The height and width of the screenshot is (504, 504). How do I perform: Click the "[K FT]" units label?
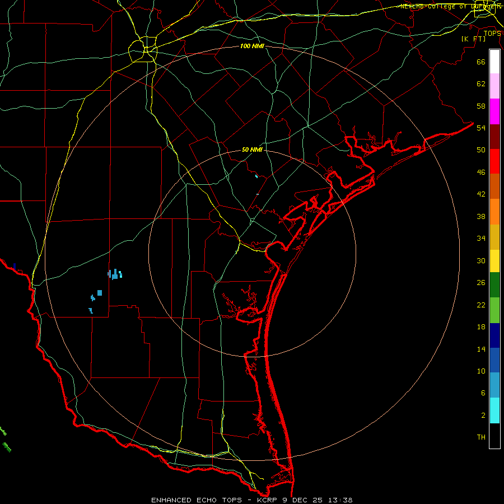pyautogui.click(x=473, y=39)
